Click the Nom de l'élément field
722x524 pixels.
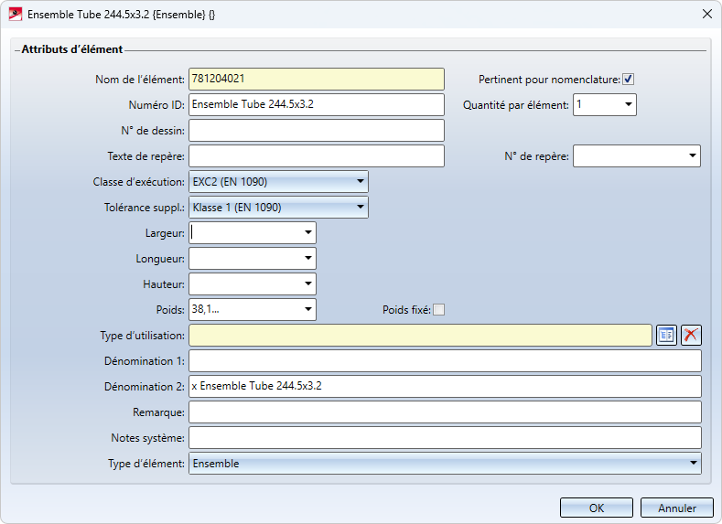point(316,80)
